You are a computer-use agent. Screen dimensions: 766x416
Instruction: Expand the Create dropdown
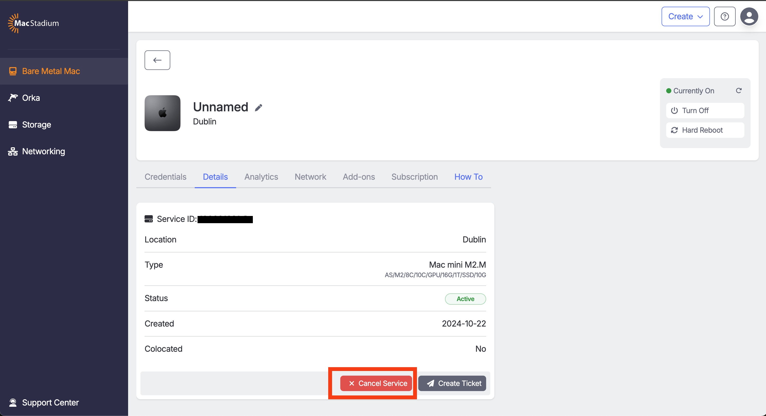coord(685,16)
